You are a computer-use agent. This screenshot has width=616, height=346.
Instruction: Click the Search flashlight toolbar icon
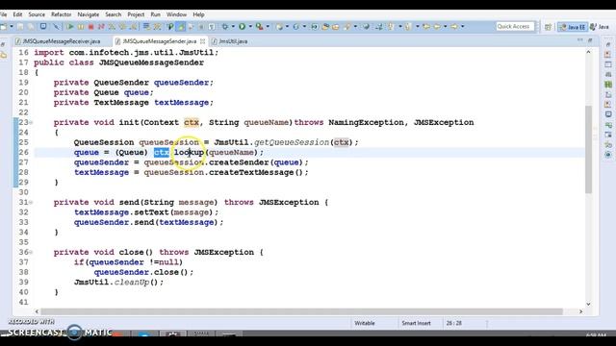pyautogui.click(x=346, y=27)
